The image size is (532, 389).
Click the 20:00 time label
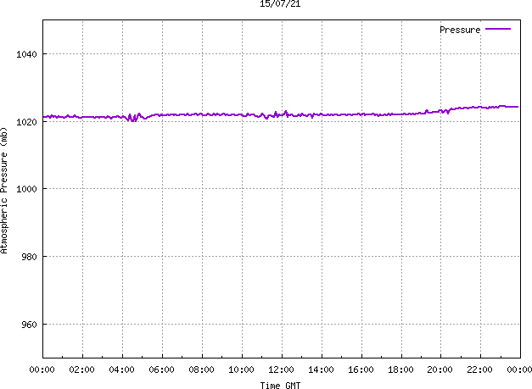coord(440,370)
